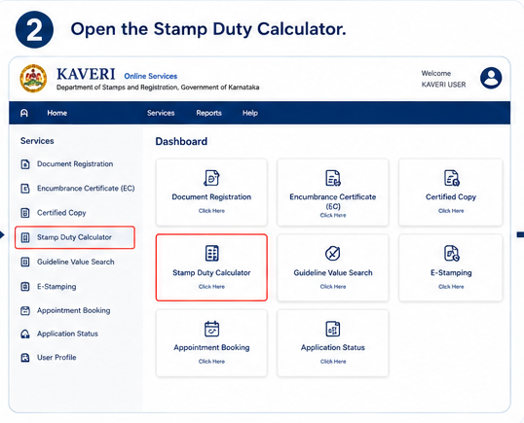Click Certified Copy sidebar icon
524x423 pixels.
pyautogui.click(x=25, y=213)
